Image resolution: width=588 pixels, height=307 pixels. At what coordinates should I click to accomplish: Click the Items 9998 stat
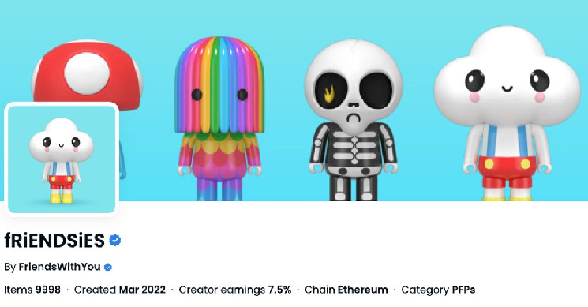(x=32, y=290)
